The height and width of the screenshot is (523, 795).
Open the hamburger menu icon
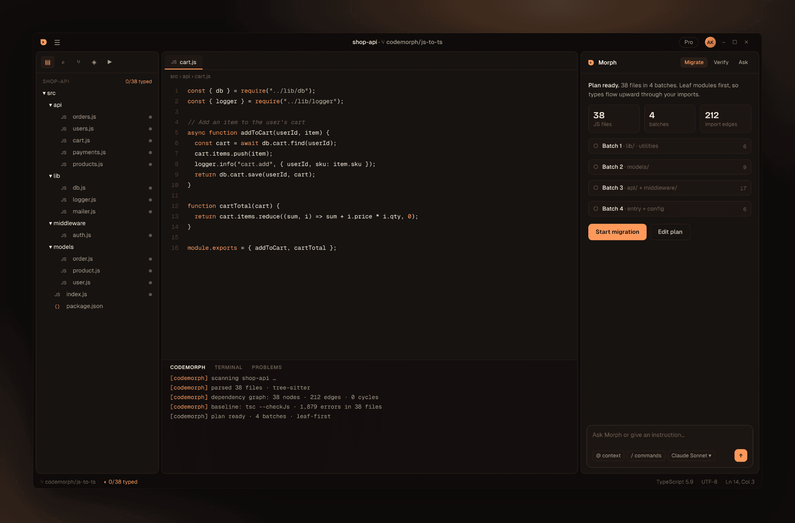point(57,42)
